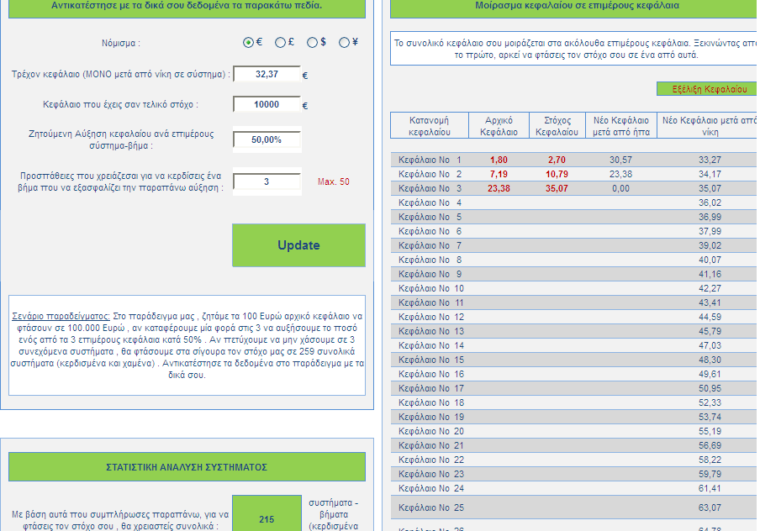Select the Dollar $ currency radio button

[312, 43]
